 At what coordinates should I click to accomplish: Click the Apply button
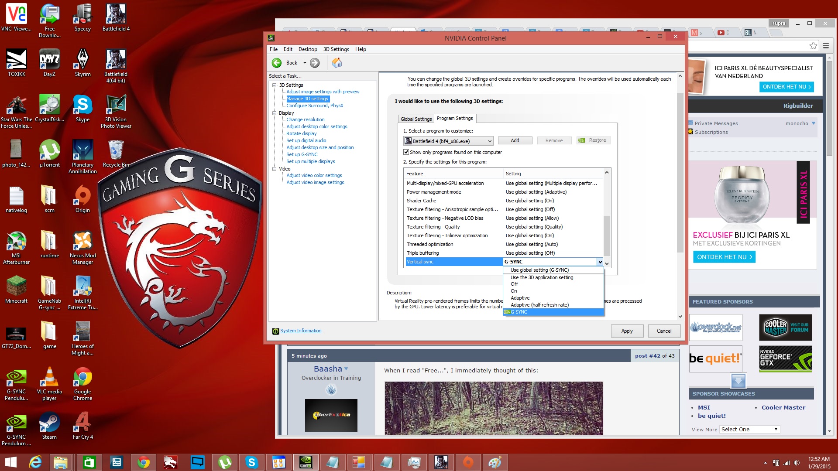pos(627,331)
